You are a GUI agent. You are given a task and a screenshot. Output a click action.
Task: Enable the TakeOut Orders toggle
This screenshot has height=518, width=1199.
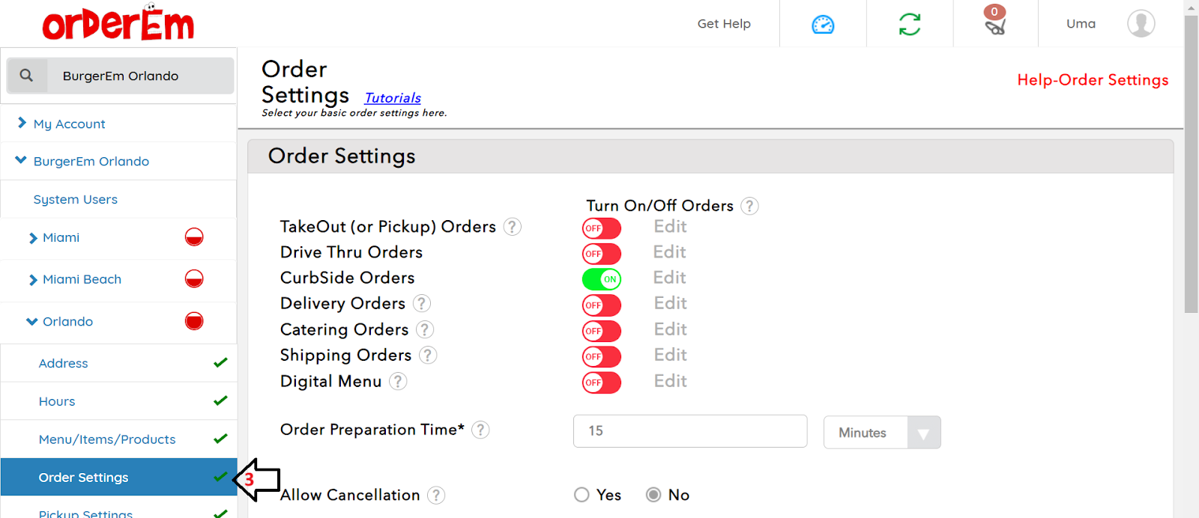[601, 228]
